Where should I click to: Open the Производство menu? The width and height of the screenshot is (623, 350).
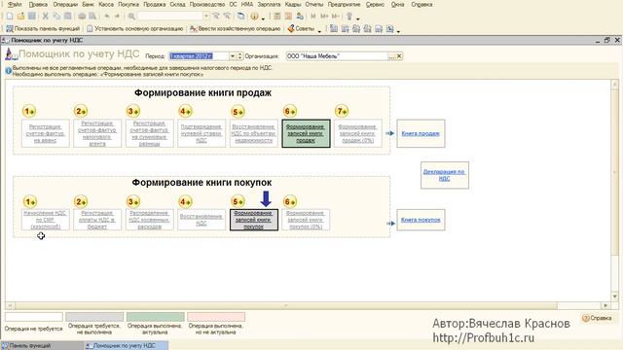coord(207,4)
